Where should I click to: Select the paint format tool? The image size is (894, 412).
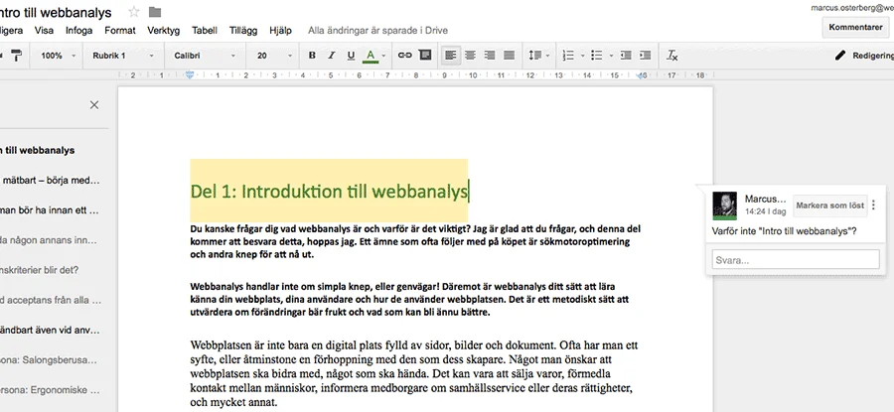17,56
